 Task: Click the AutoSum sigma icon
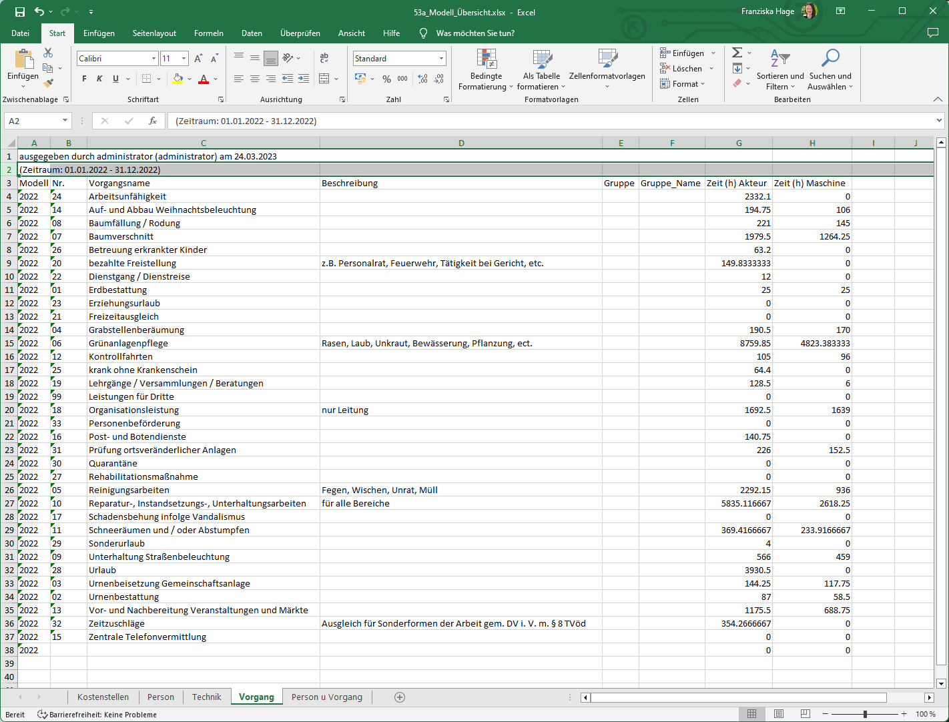pyautogui.click(x=737, y=53)
